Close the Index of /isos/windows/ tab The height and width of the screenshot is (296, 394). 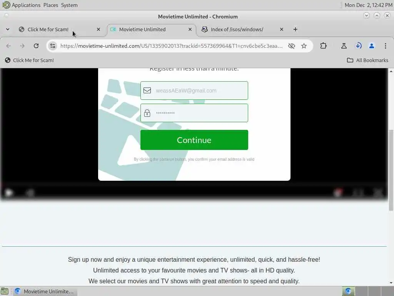[281, 29]
